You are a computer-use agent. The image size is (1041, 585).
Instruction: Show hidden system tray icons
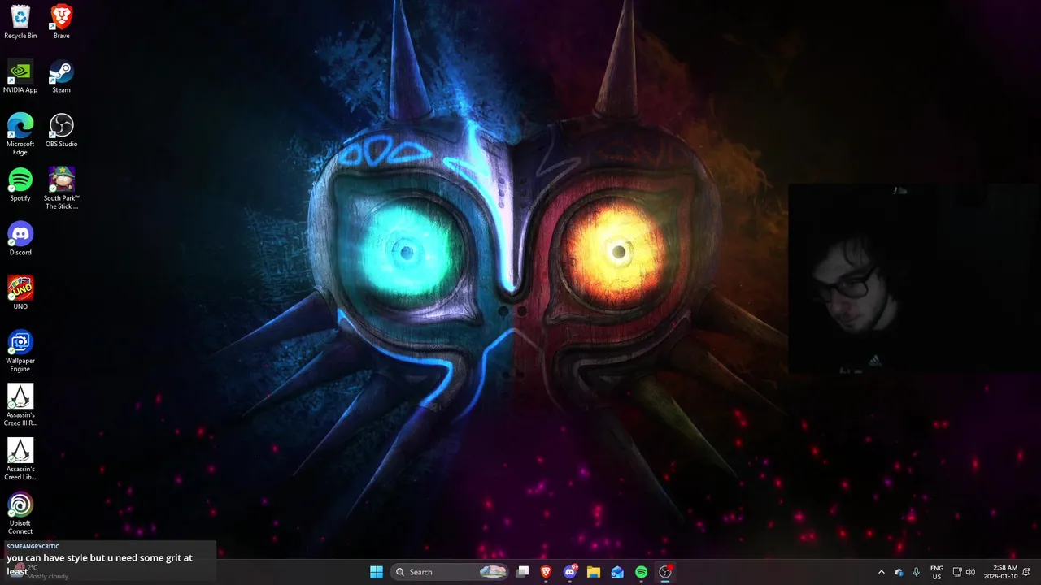coord(881,572)
